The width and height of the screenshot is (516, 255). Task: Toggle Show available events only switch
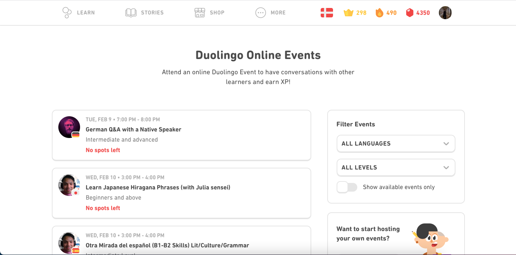coord(347,187)
